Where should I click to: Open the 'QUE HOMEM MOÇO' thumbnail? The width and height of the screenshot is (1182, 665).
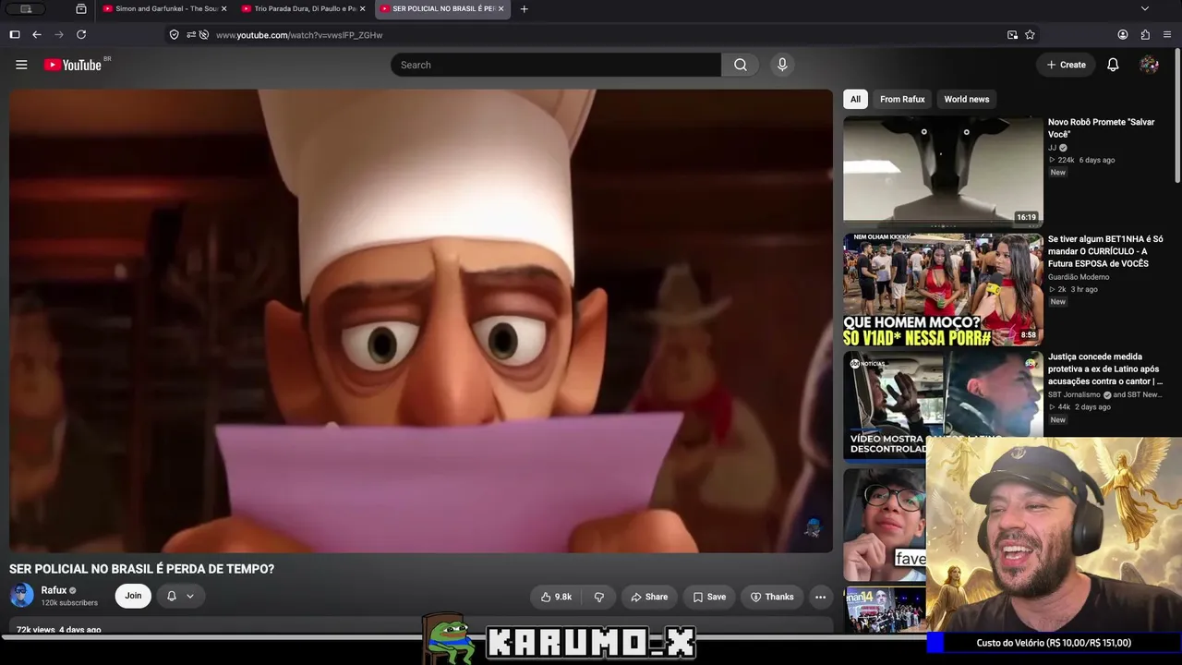tap(943, 289)
